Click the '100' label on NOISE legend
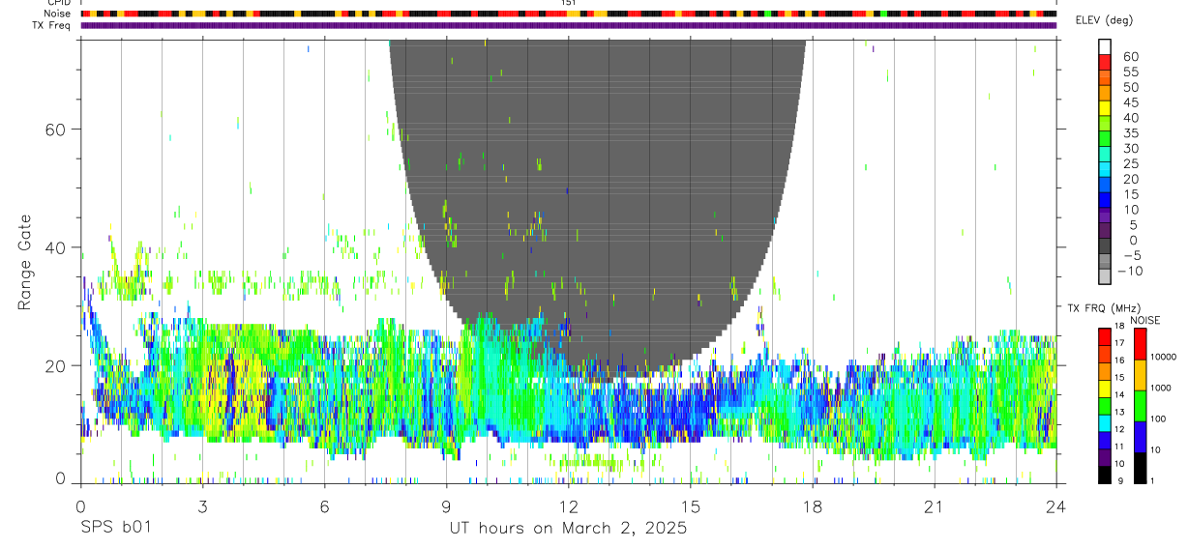The image size is (1188, 548). (1156, 418)
